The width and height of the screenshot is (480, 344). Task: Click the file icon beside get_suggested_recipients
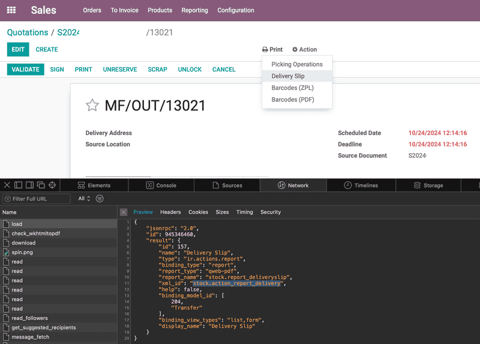click(x=6, y=327)
